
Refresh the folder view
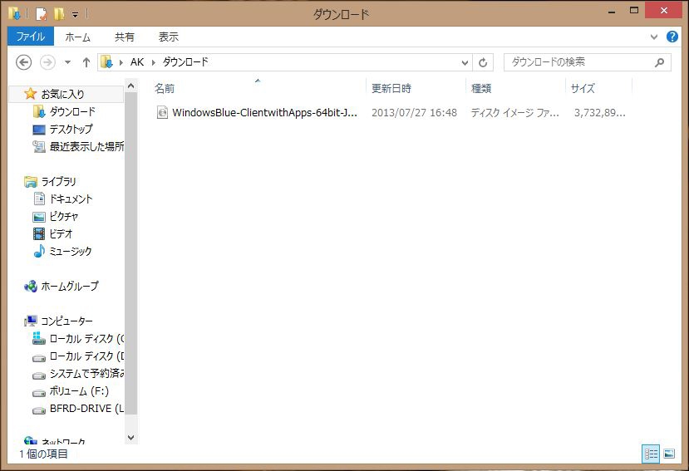point(483,63)
